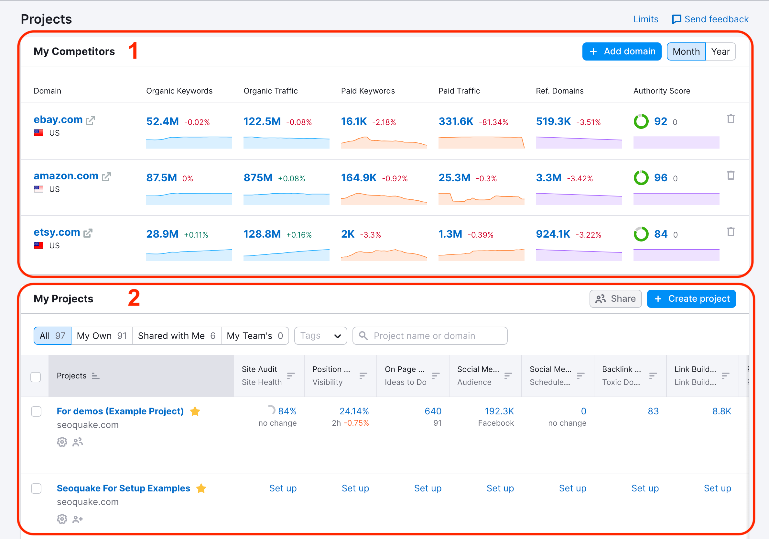Screen dimensions: 769x539
Task: Open the 84% Site Health value
Action: click(287, 411)
